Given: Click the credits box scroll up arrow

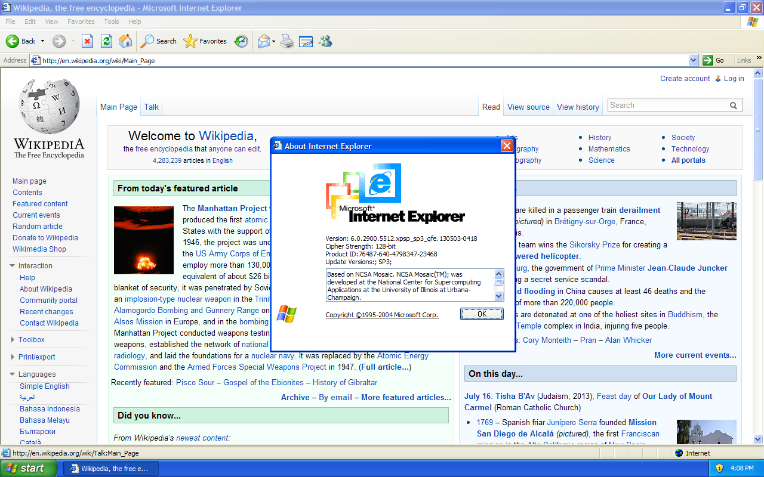Looking at the screenshot, I should click(x=499, y=274).
